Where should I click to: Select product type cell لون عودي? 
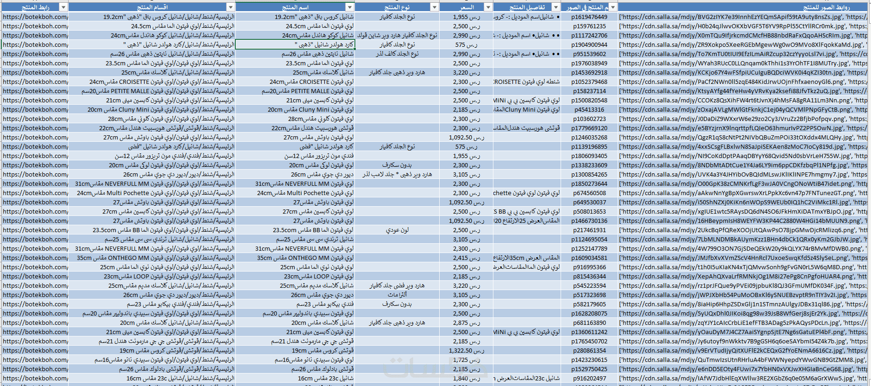point(397,230)
